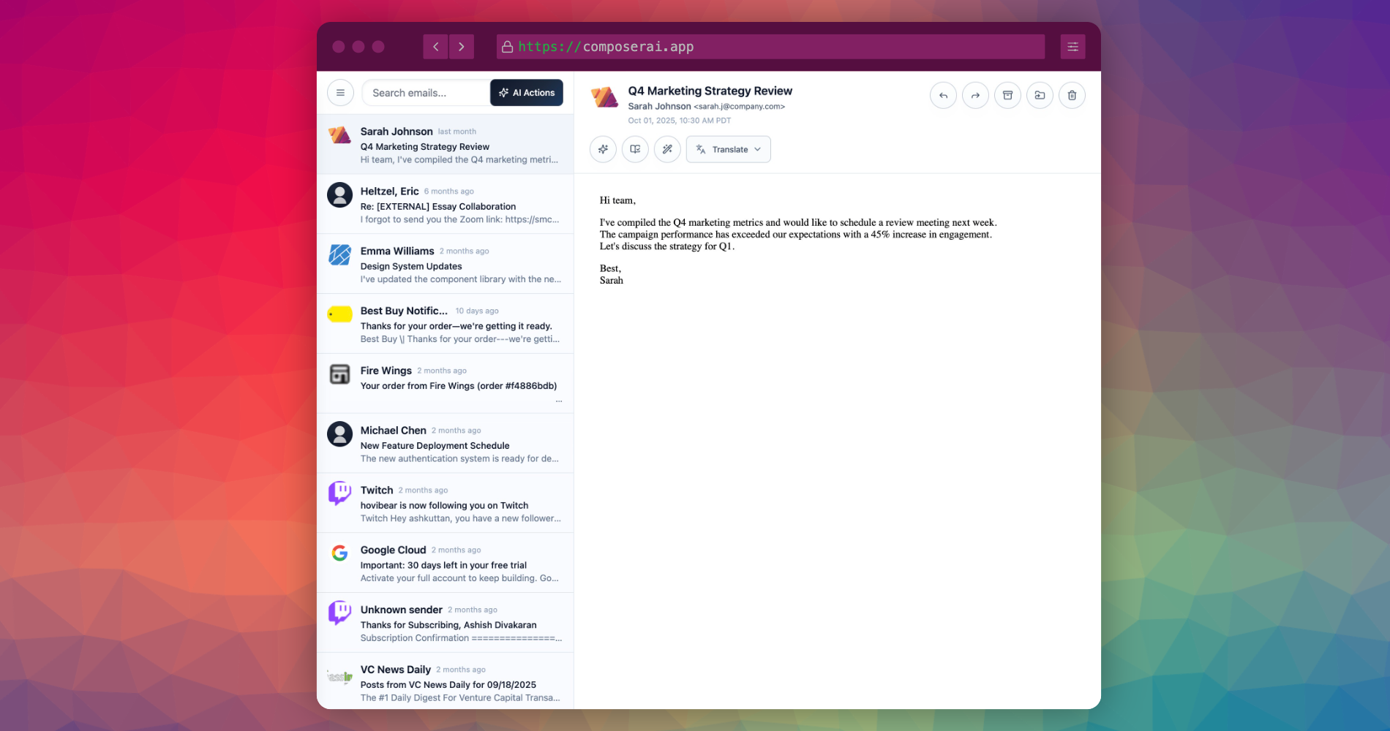Click the 'Hi team,' line in email body
The height and width of the screenshot is (731, 1390).
click(x=617, y=200)
